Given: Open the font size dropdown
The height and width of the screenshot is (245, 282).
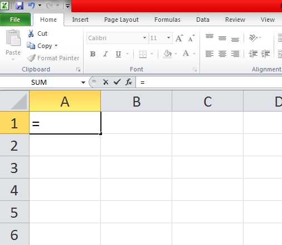Looking at the screenshot, I should [168, 38].
